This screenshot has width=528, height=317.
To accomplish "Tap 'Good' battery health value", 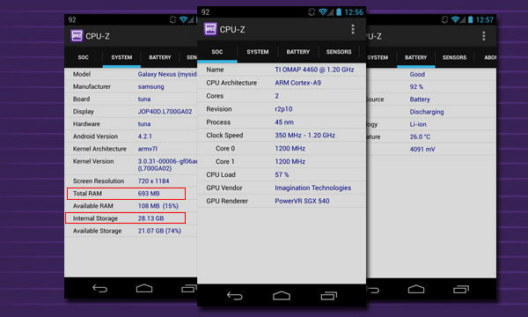I will click(417, 75).
